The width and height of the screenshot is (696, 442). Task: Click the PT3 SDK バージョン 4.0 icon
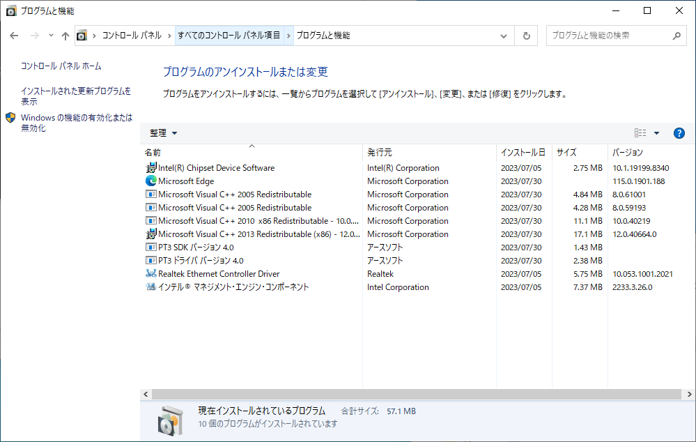click(151, 247)
